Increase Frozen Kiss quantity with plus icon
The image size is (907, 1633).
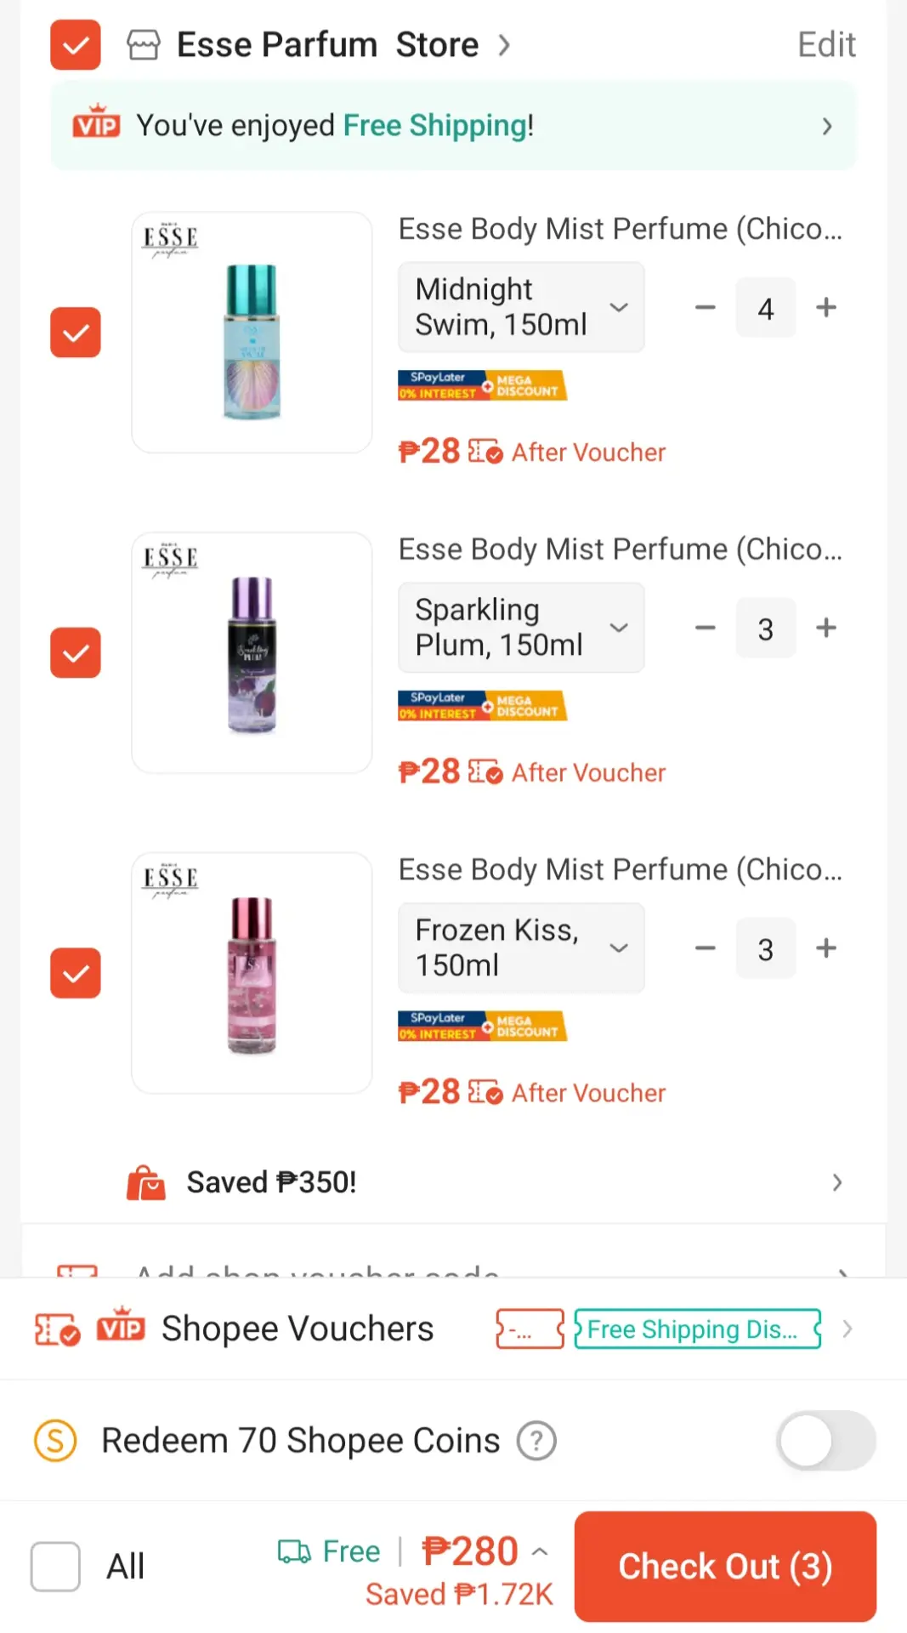826,948
